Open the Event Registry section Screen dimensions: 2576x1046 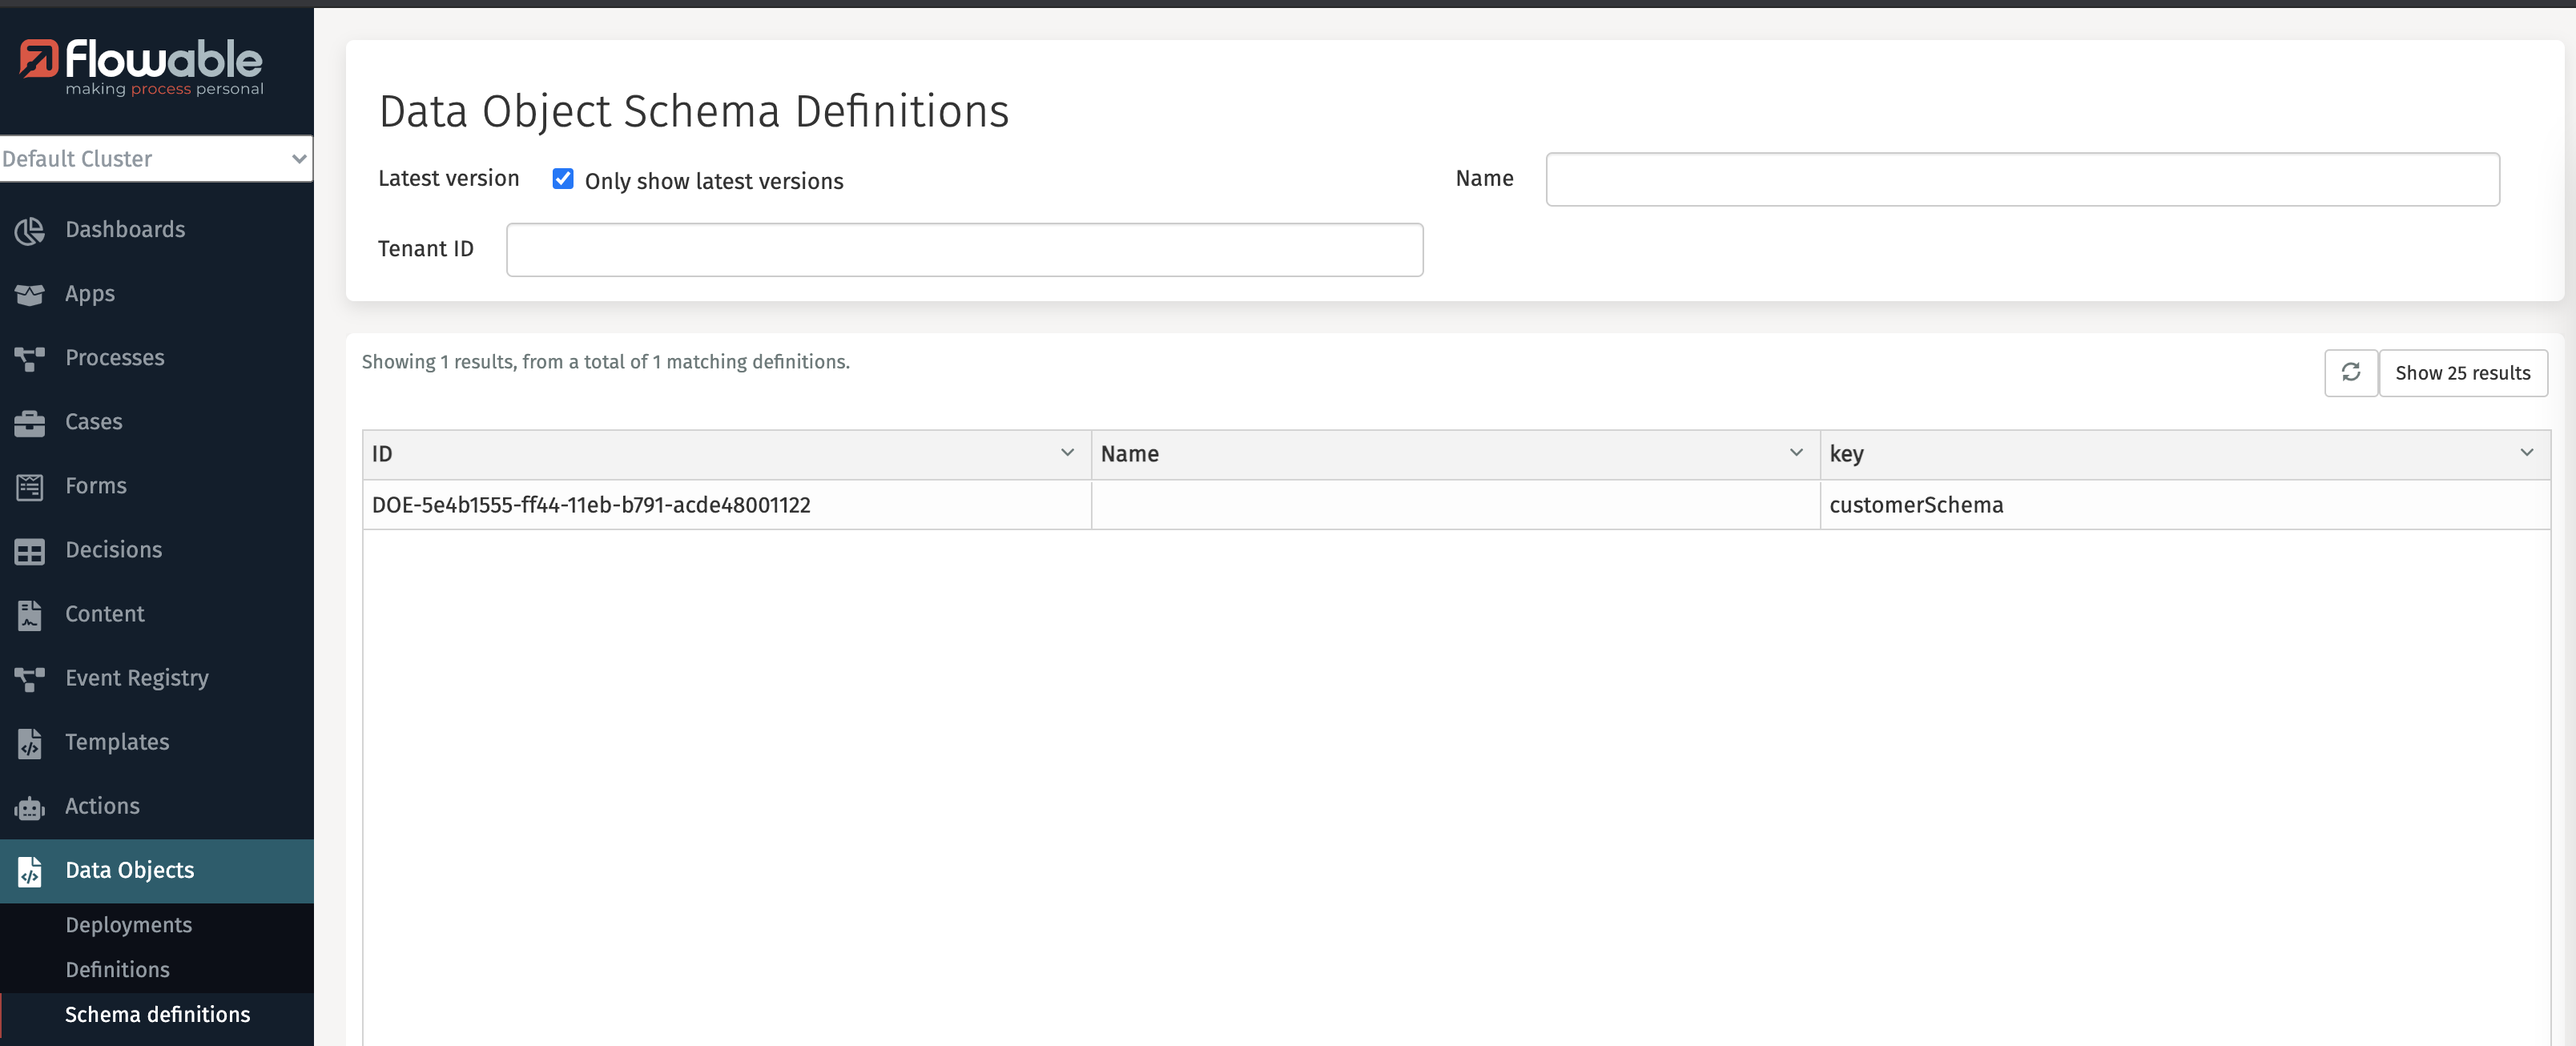pos(136,677)
